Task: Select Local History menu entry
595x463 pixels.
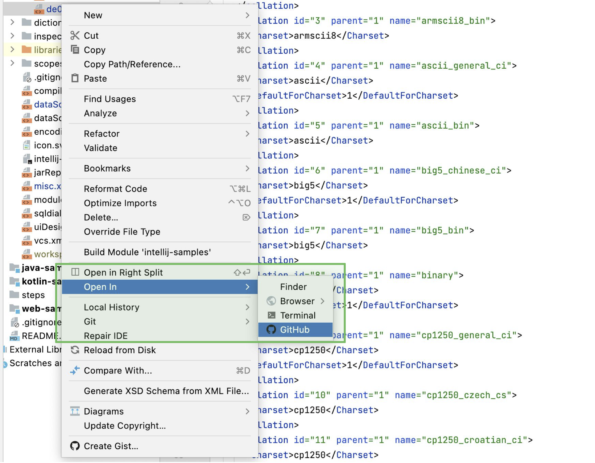Action: (159, 307)
